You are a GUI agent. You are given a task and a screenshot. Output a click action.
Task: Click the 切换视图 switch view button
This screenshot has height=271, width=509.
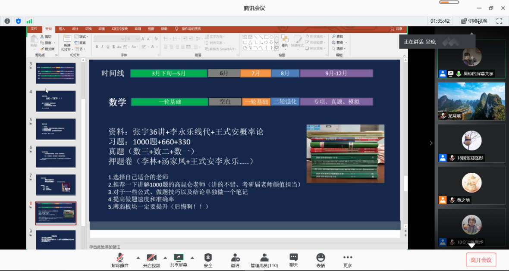click(x=474, y=21)
